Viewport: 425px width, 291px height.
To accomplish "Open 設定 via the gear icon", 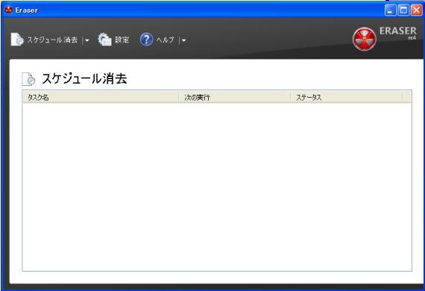I will pyautogui.click(x=105, y=40).
